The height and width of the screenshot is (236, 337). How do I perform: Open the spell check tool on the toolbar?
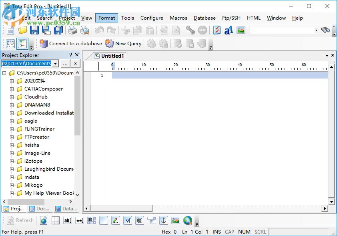point(217,30)
